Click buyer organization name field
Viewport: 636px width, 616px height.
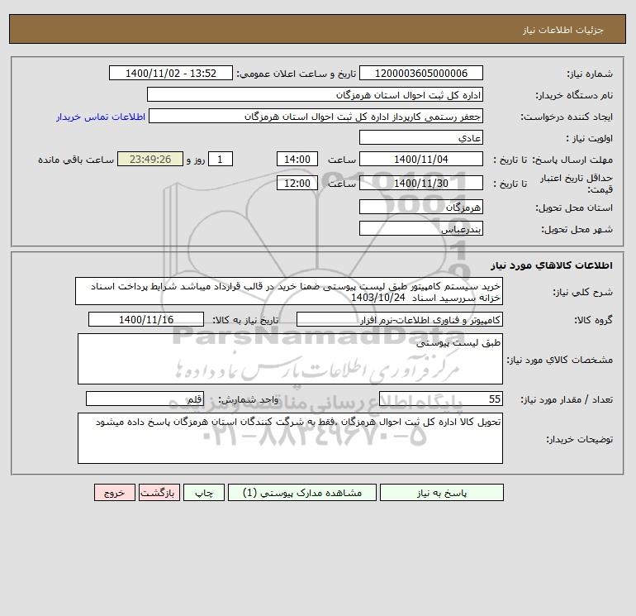[315, 94]
